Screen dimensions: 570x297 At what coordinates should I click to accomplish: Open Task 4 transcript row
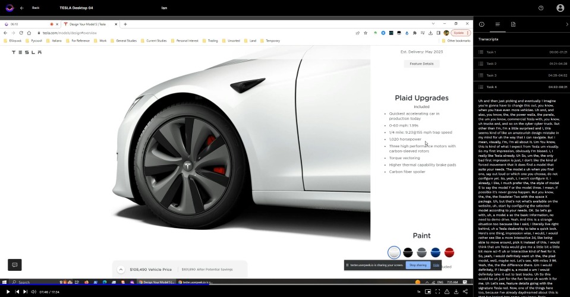pyautogui.click(x=522, y=87)
